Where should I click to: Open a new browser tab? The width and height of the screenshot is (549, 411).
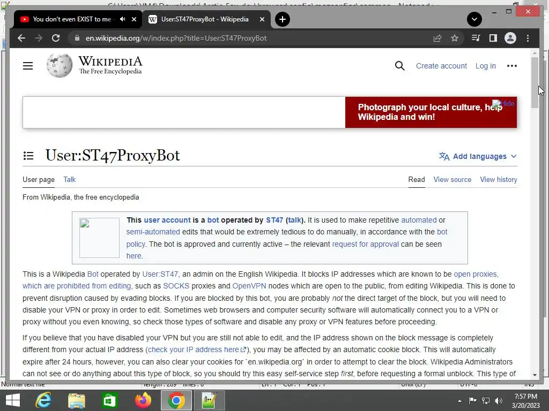pyautogui.click(x=282, y=19)
